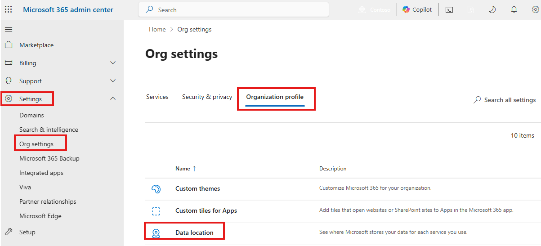Open Domains under Settings
This screenshot has height=246, width=541.
(31, 115)
